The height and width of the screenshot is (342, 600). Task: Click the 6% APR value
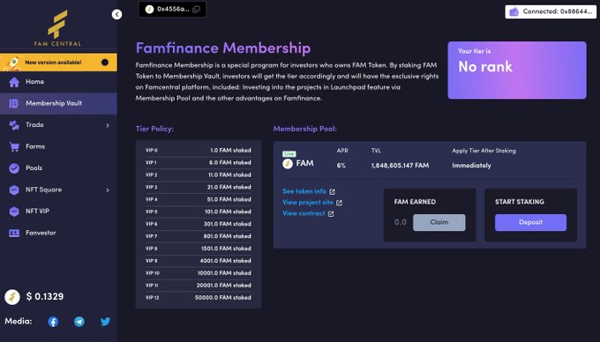click(x=341, y=166)
